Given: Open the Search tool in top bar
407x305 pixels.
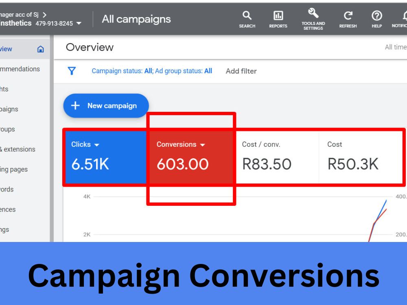Looking at the screenshot, I should click(247, 19).
